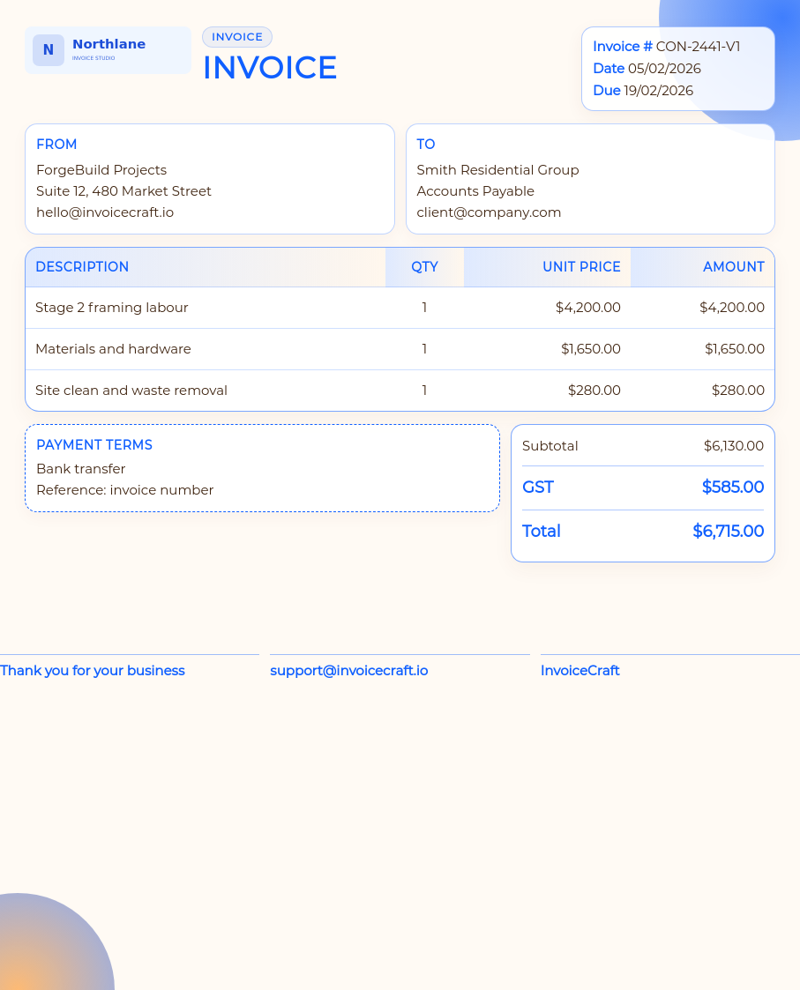Click the GST label
This screenshot has width=800, height=990.
click(538, 487)
